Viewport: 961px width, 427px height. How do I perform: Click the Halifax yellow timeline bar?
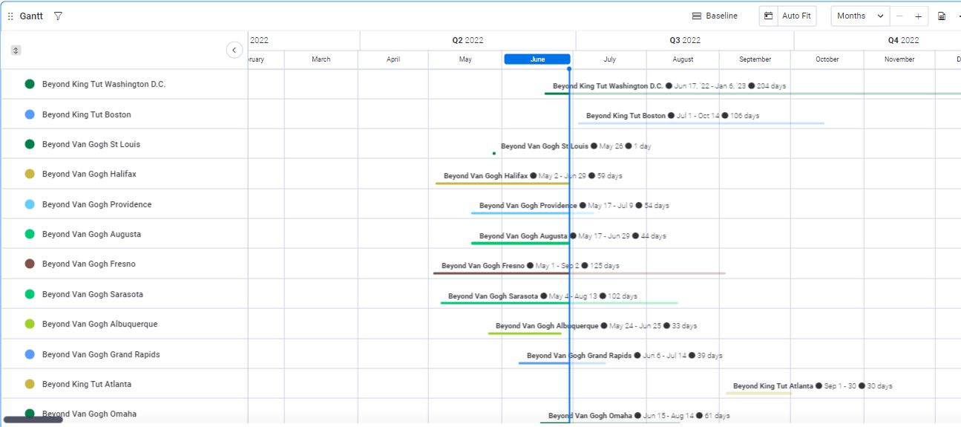pyautogui.click(x=502, y=183)
